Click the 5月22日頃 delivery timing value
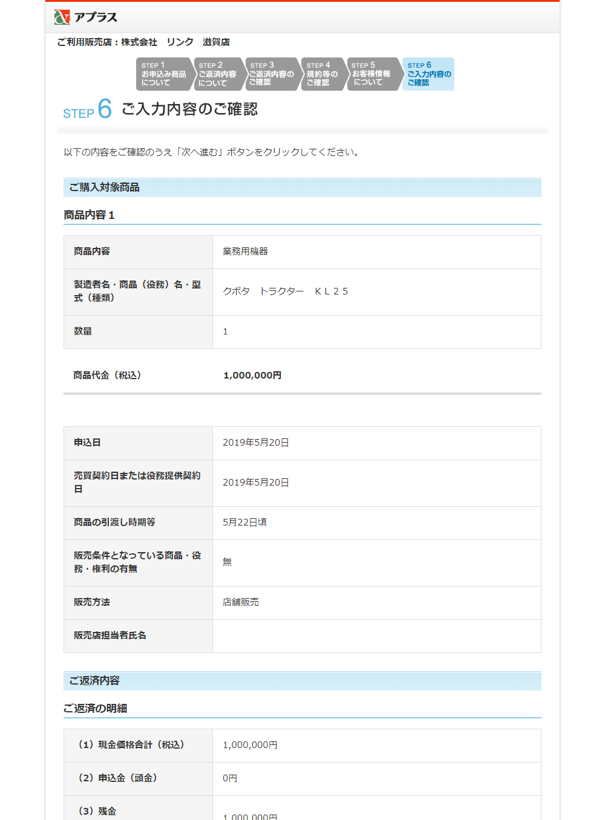 click(244, 522)
